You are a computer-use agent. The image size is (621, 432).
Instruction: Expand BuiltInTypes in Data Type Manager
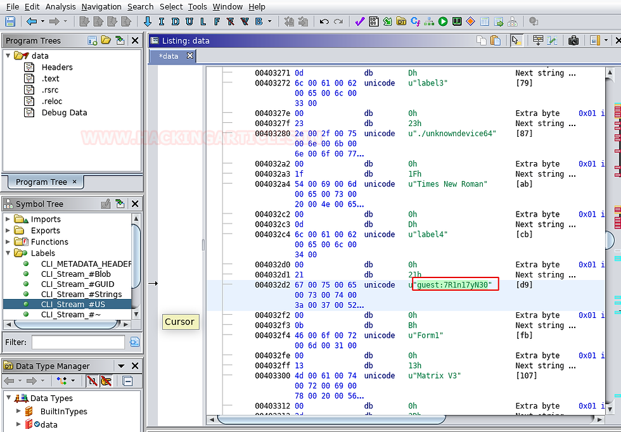pos(18,411)
